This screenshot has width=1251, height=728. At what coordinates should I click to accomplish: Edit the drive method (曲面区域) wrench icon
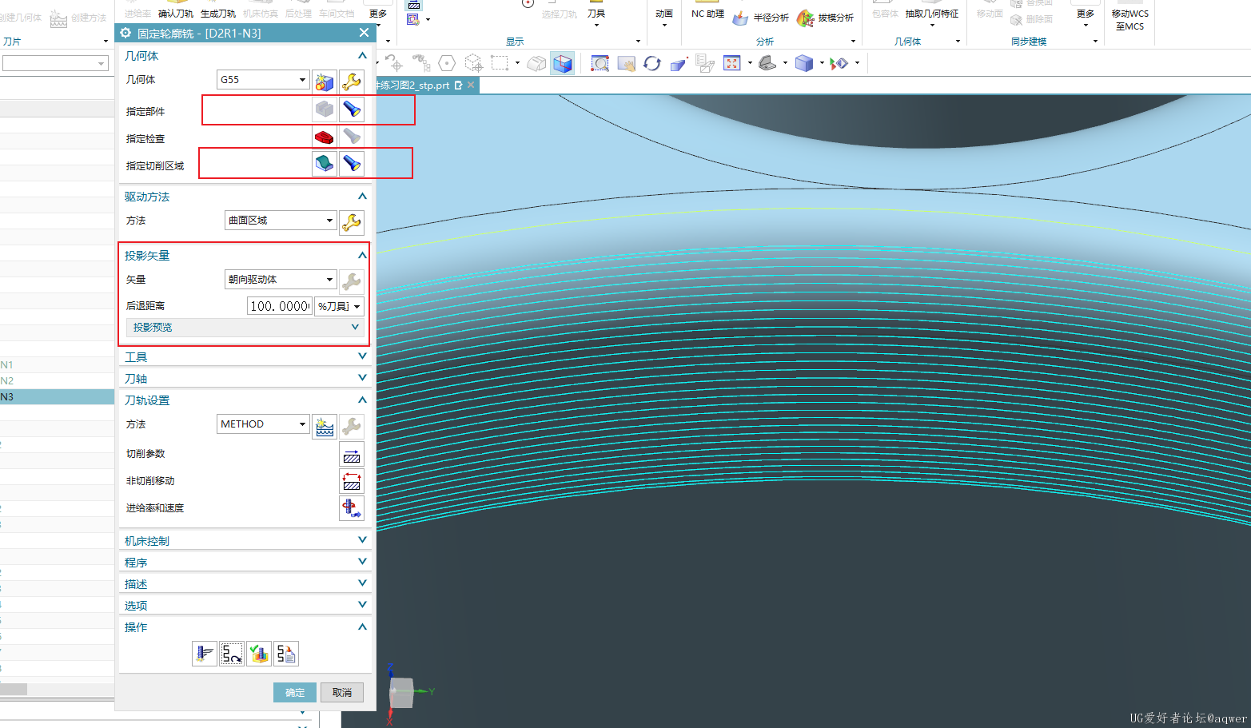click(x=352, y=221)
